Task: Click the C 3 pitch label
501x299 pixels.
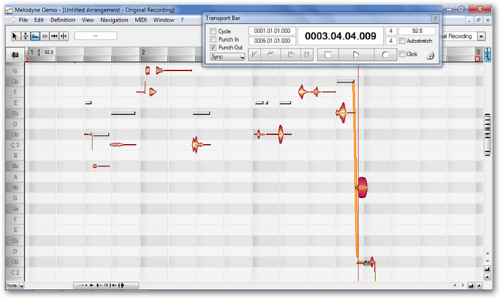Action: tap(15, 146)
